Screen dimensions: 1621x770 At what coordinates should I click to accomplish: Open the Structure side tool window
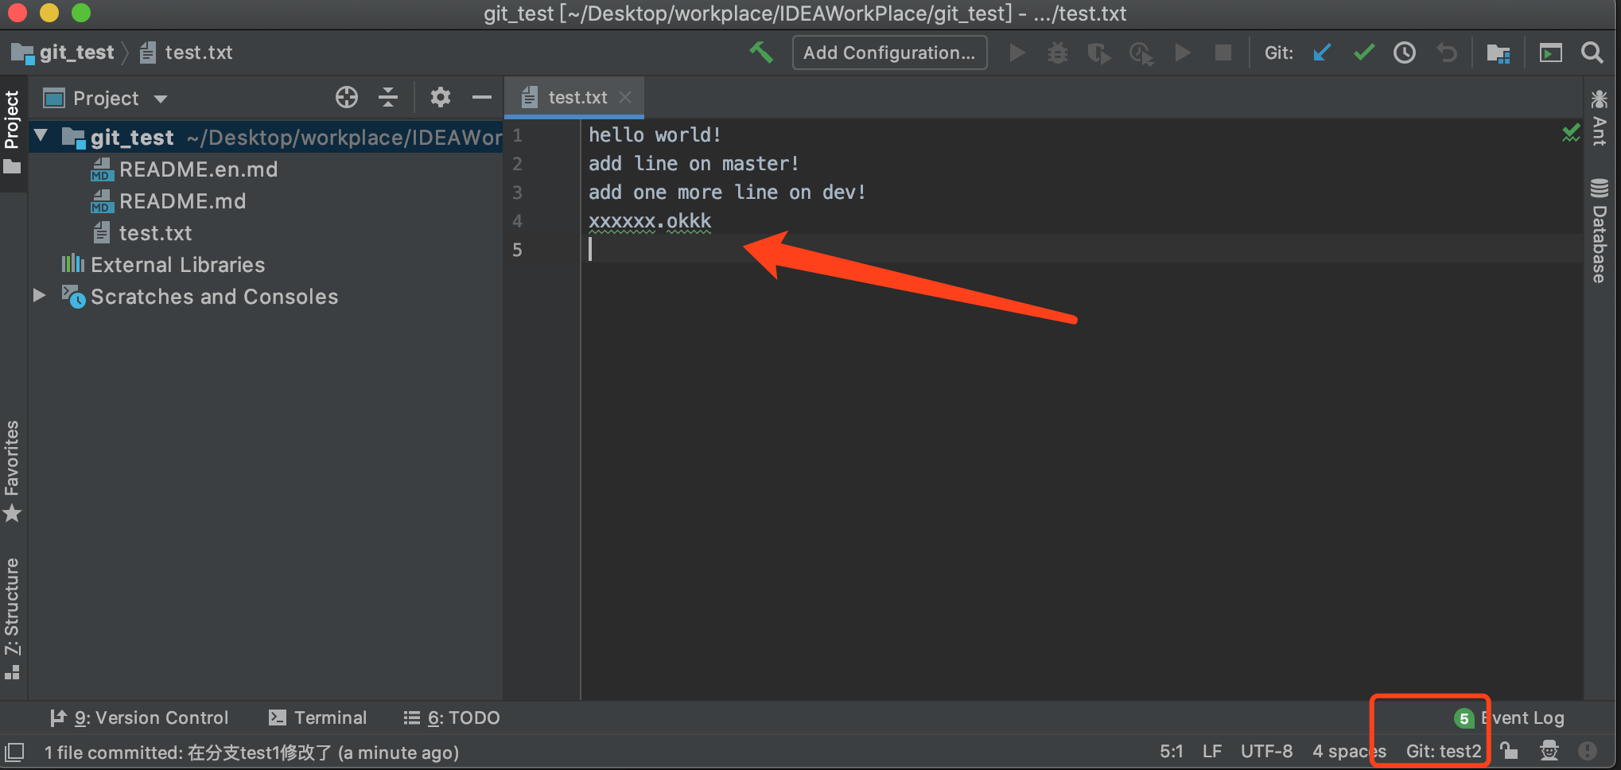click(12, 619)
